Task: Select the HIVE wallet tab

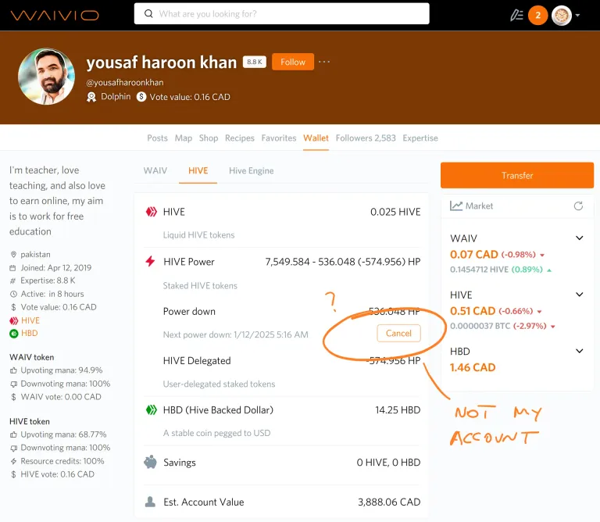Action: point(198,170)
